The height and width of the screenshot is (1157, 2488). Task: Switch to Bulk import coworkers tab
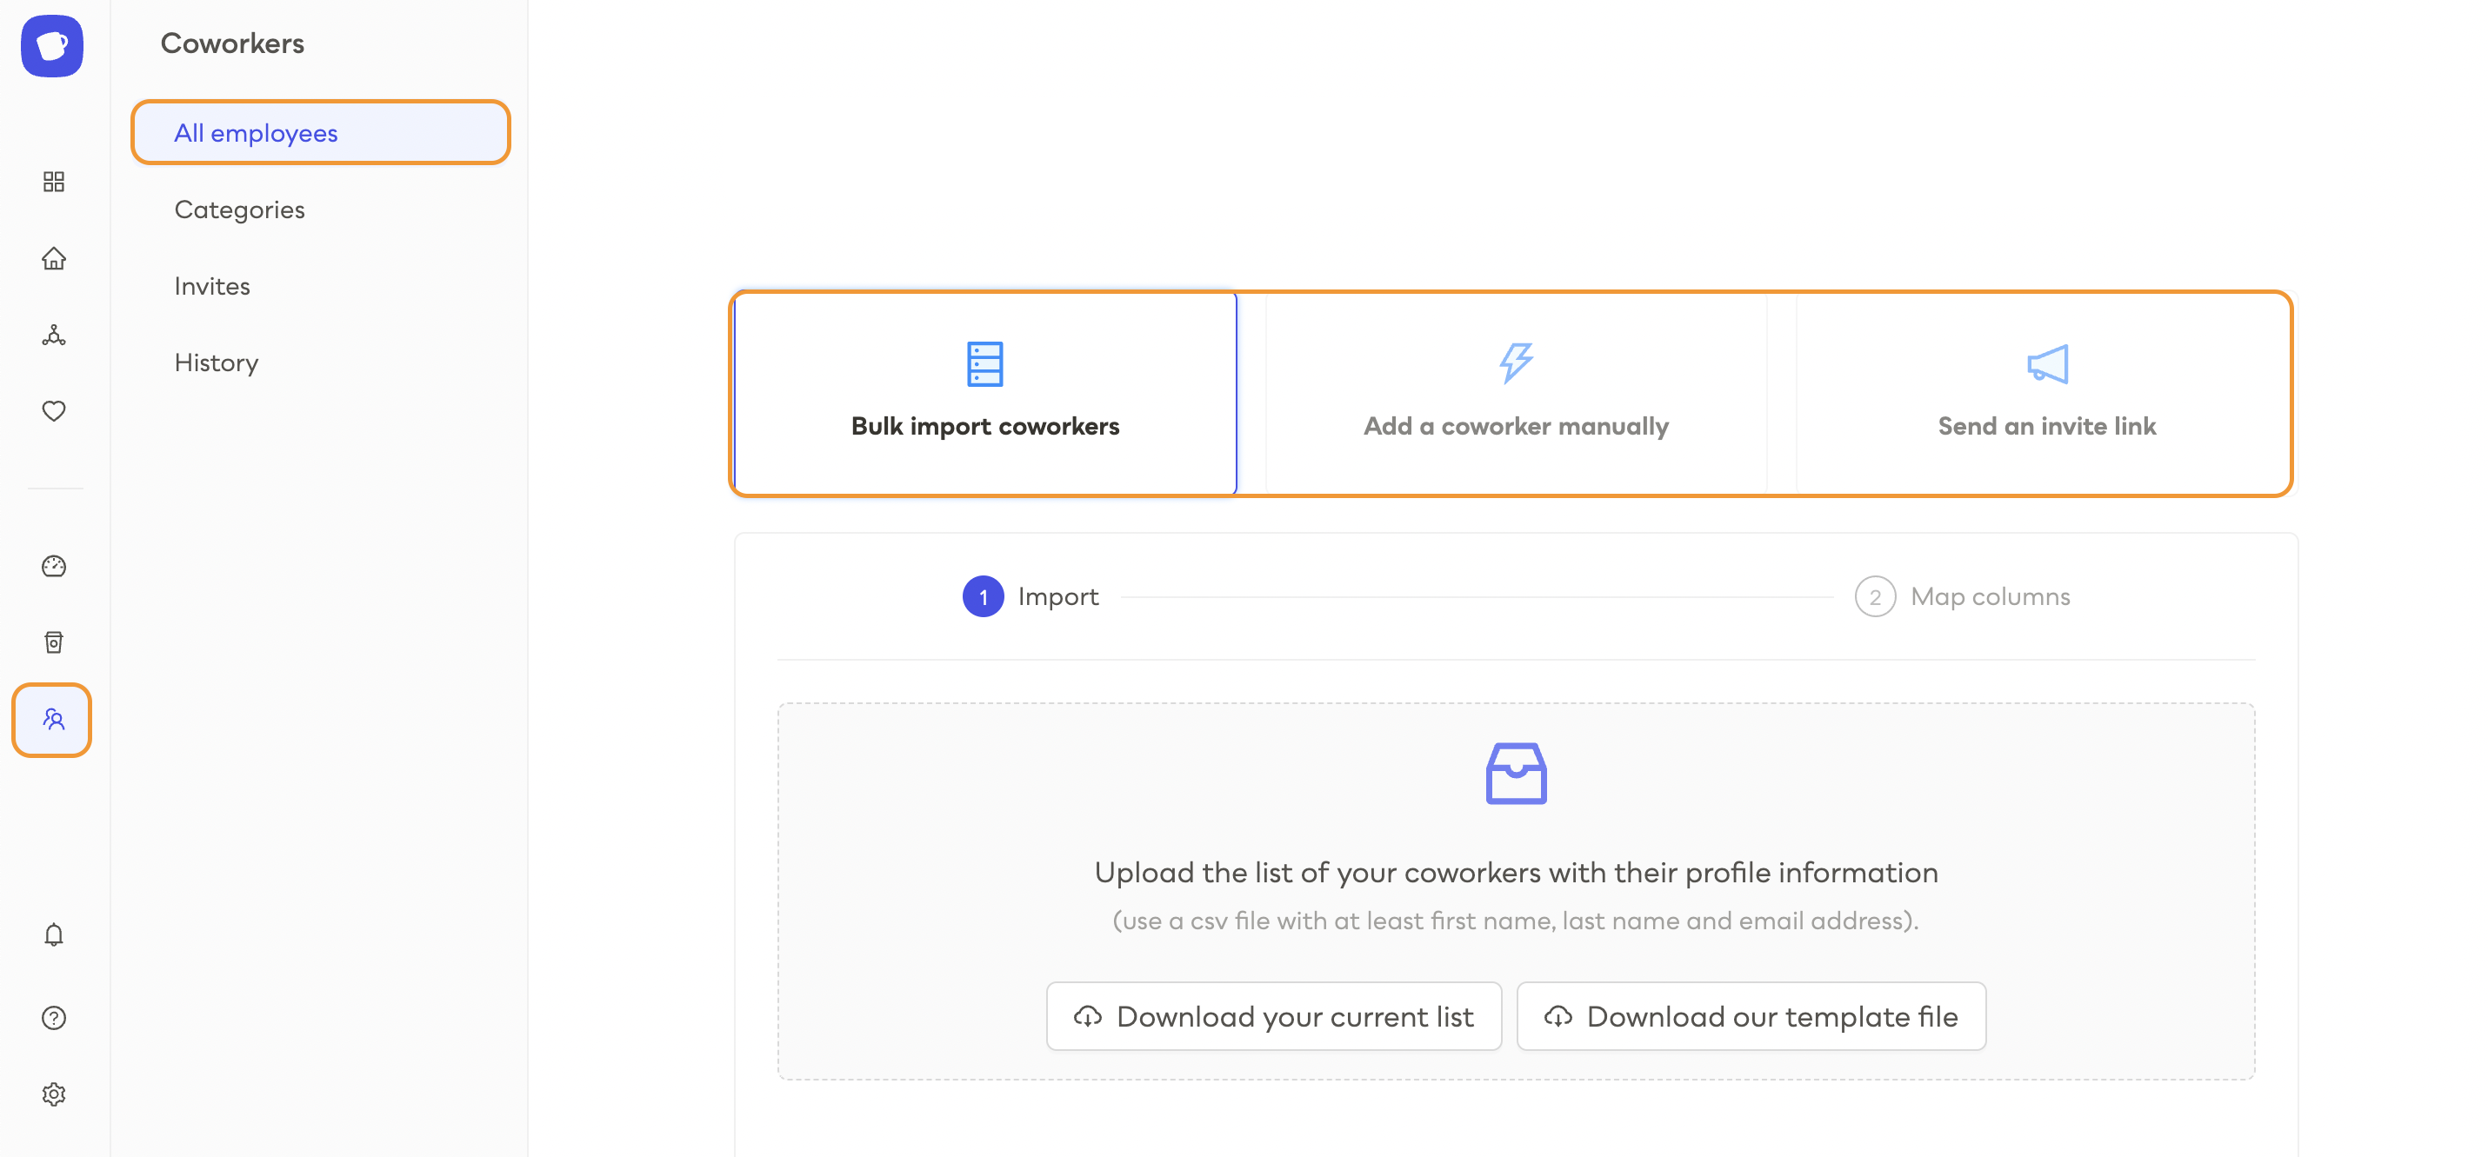(x=985, y=393)
